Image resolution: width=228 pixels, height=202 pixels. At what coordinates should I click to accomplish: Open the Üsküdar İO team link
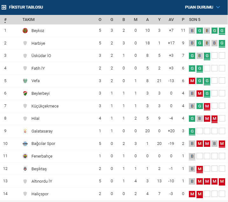(x=41, y=56)
